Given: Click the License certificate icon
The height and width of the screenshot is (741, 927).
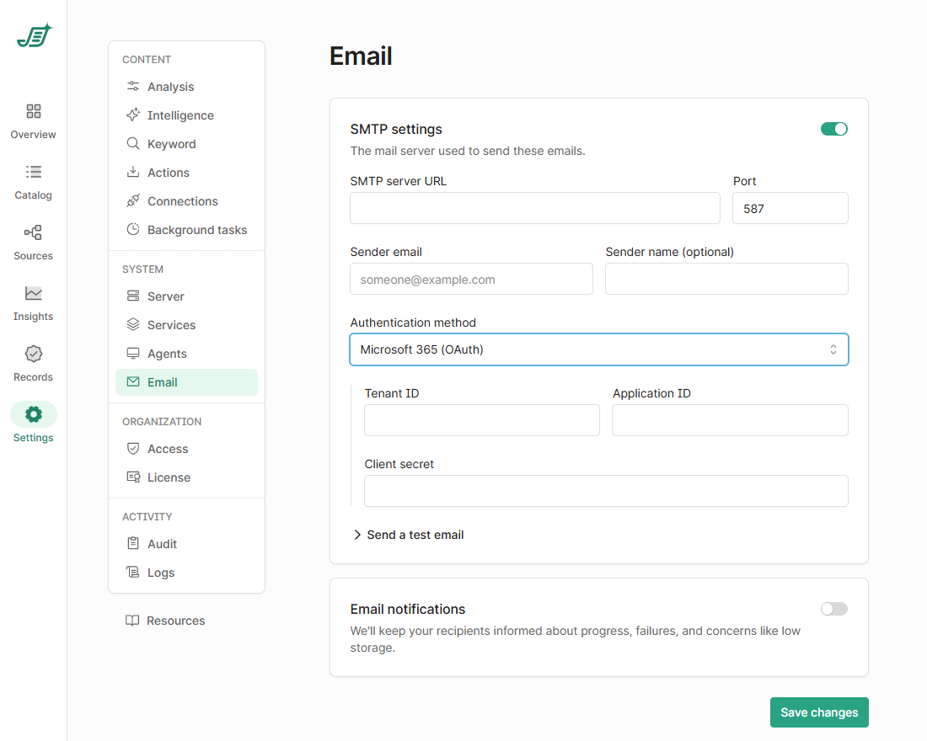Looking at the screenshot, I should tap(133, 477).
